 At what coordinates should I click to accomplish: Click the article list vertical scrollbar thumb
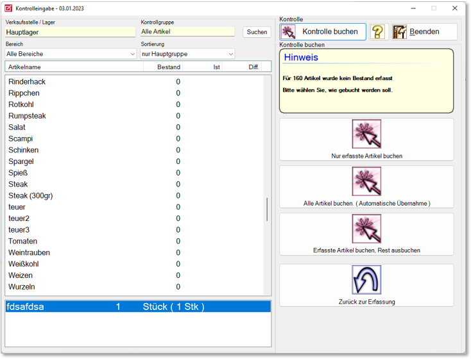pyautogui.click(x=267, y=209)
